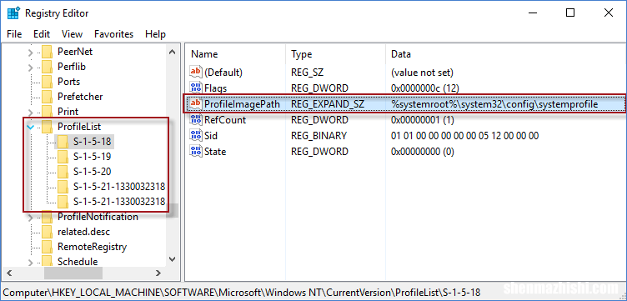Expand the Print key
Screen dimensions: 627x301
[30, 112]
